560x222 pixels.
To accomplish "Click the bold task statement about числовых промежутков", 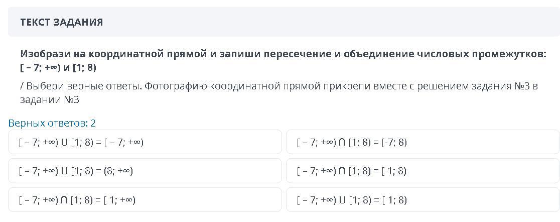I will pyautogui.click(x=283, y=61).
